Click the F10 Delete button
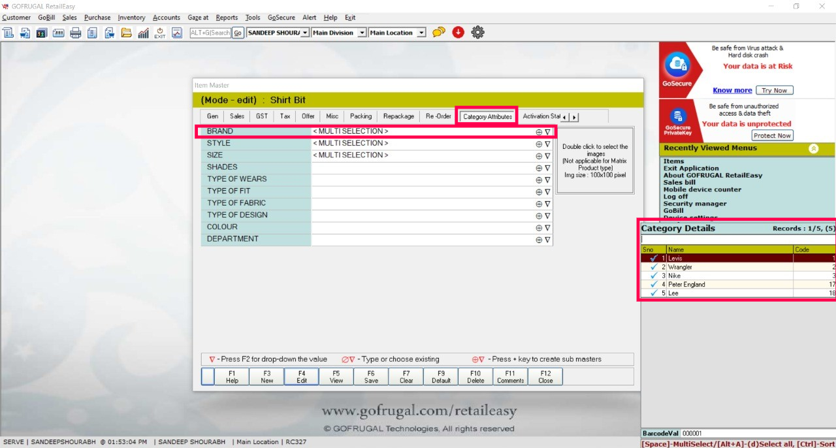This screenshot has height=448, width=836. point(475,377)
